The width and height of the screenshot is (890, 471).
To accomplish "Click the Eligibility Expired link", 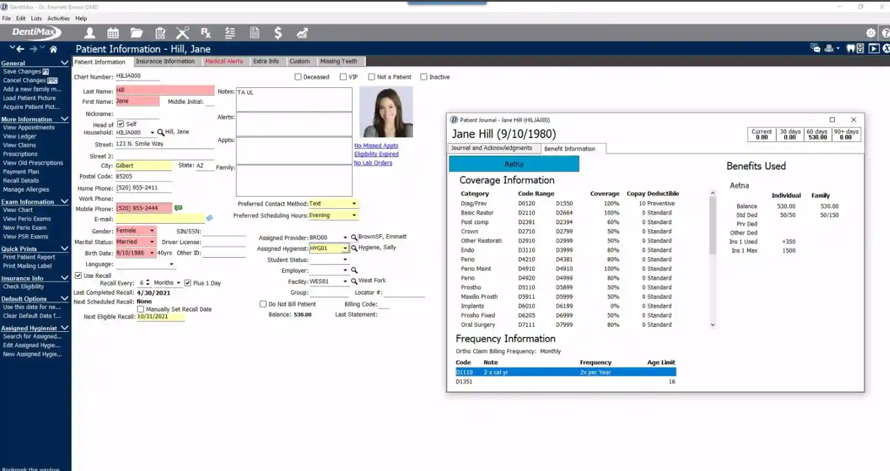I will [376, 154].
